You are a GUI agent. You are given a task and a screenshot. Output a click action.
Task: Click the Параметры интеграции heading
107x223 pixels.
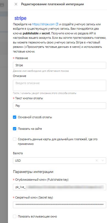click(33, 172)
